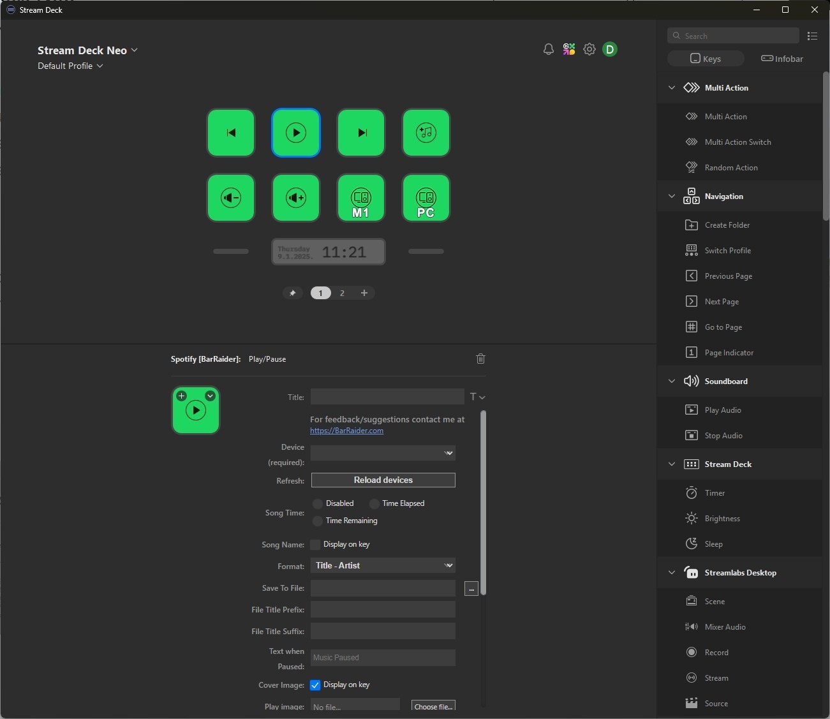This screenshot has height=719, width=830.
Task: Open the Marketplace colorful icon
Action: click(x=569, y=49)
